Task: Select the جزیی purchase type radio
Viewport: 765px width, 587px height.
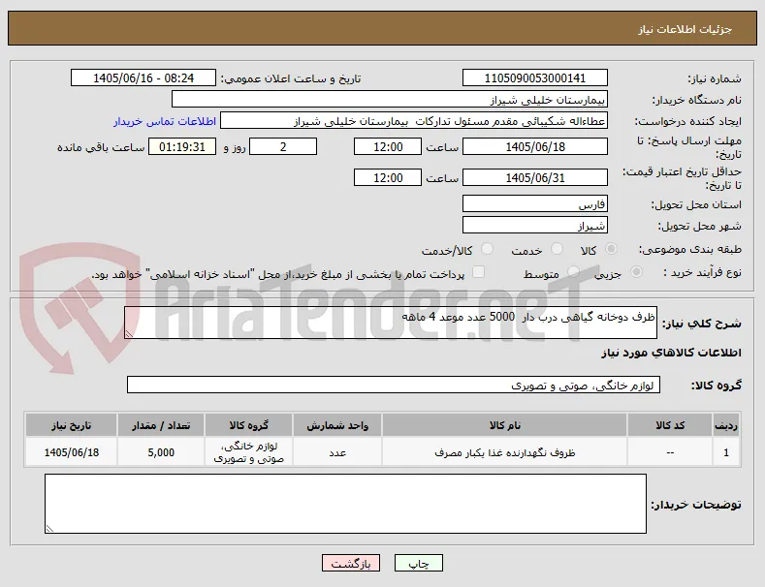Action: coord(636,272)
